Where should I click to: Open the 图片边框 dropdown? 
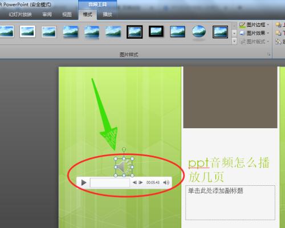(254, 25)
